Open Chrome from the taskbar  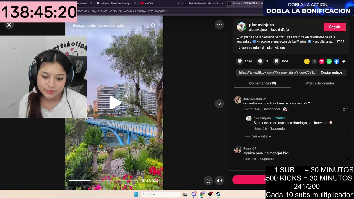[x=202, y=194]
